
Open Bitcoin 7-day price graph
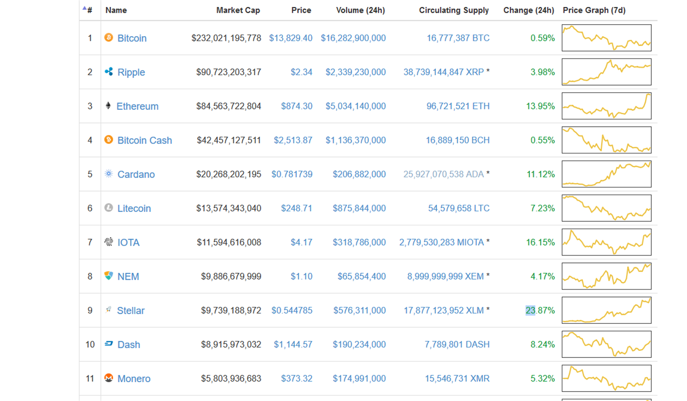[x=606, y=38]
